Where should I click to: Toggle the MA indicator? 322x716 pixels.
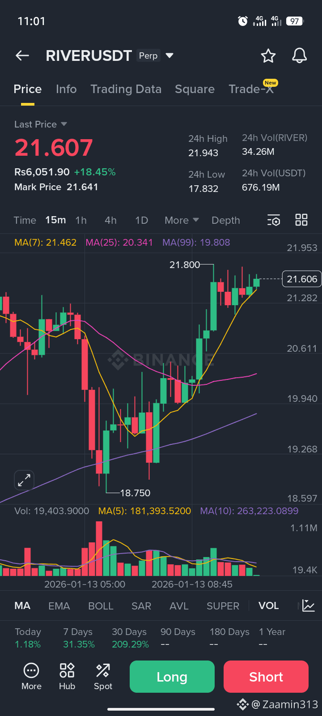coord(22,606)
